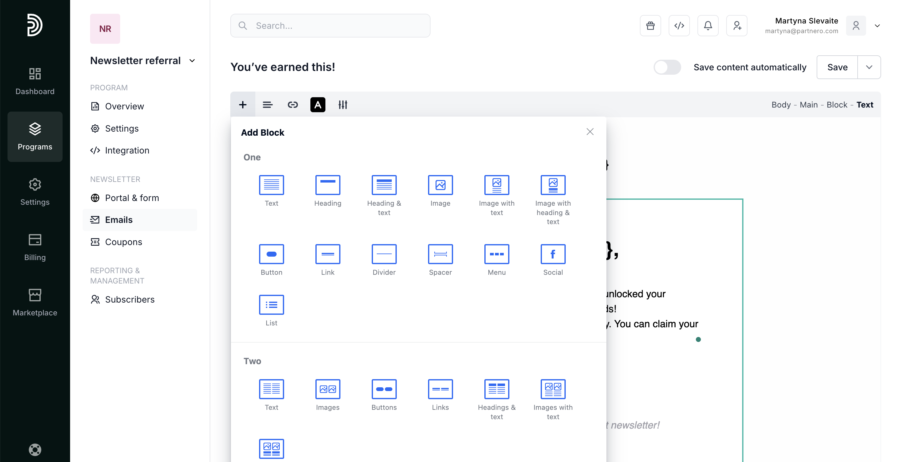The height and width of the screenshot is (462, 898).
Task: Click the Main breadcrumb link
Action: (809, 104)
